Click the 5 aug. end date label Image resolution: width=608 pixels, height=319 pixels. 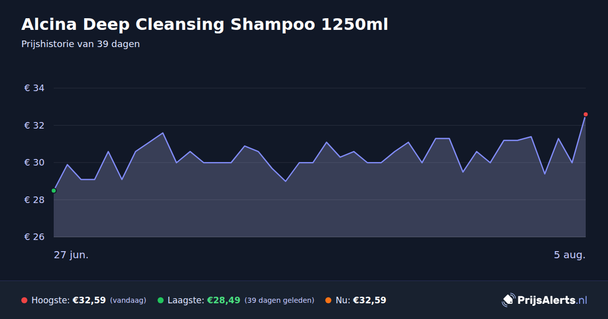(x=569, y=255)
